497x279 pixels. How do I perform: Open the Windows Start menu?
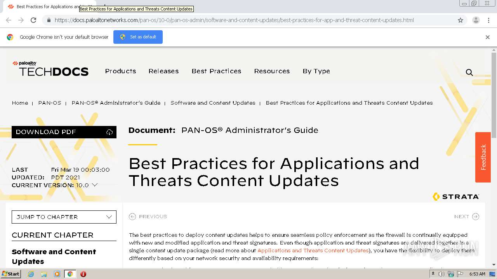[10, 274]
